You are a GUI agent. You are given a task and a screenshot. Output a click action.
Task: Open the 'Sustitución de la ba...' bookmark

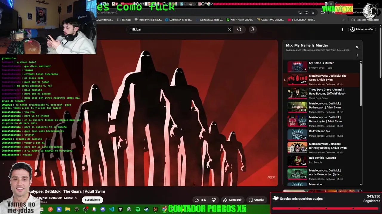[178, 20]
